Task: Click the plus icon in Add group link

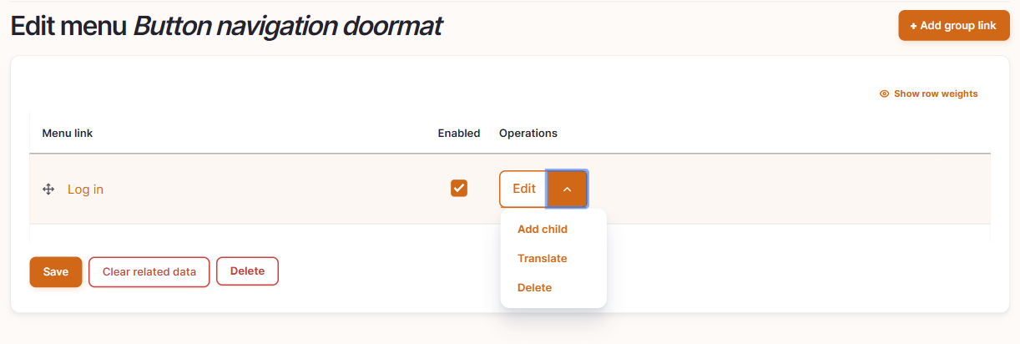Action: tap(913, 26)
